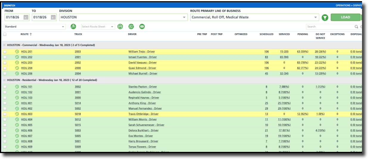368x159 pixels.
Task: Collapse the HOUSTON Residential group
Action: click(x=4, y=80)
